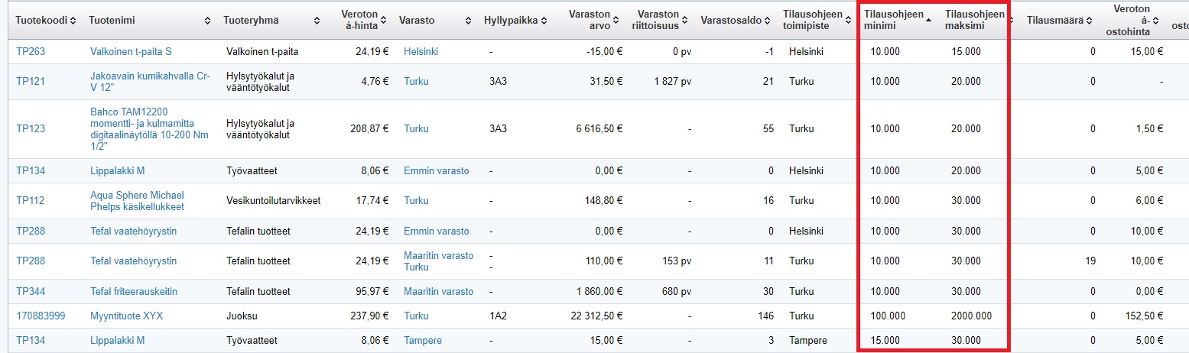The height and width of the screenshot is (353, 1189).
Task: Open Bahco TAM12200 momentti- ja kulmamitta product
Action: [150, 129]
